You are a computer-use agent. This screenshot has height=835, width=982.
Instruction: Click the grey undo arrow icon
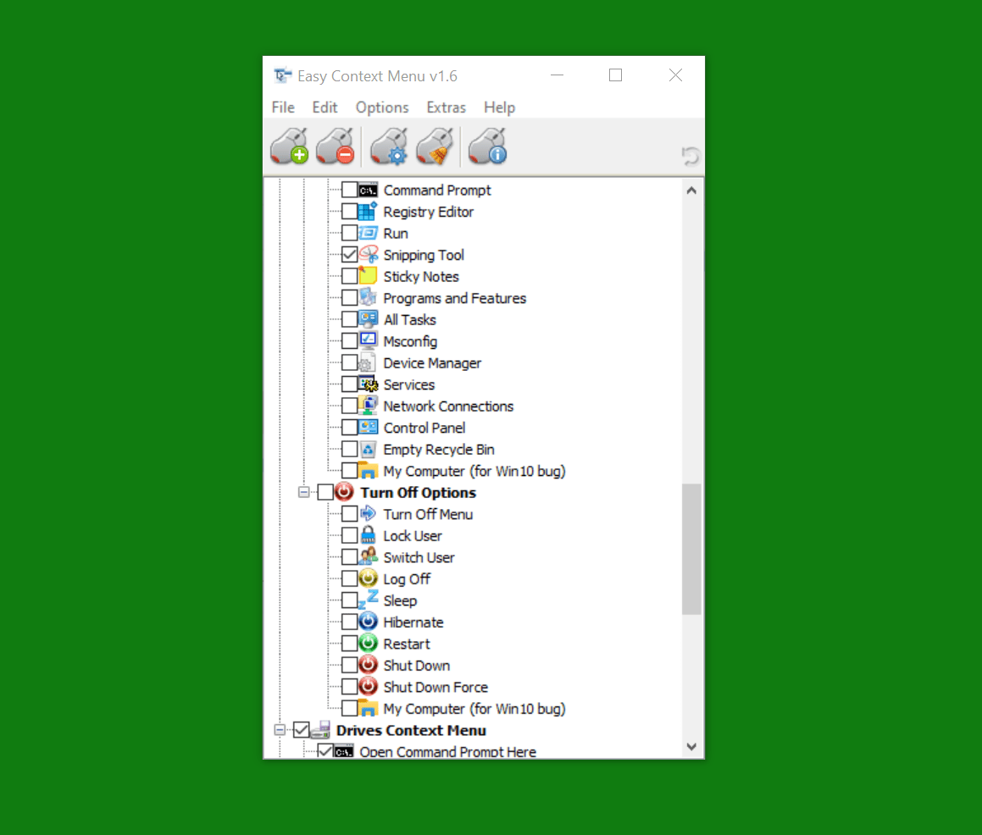click(x=691, y=156)
